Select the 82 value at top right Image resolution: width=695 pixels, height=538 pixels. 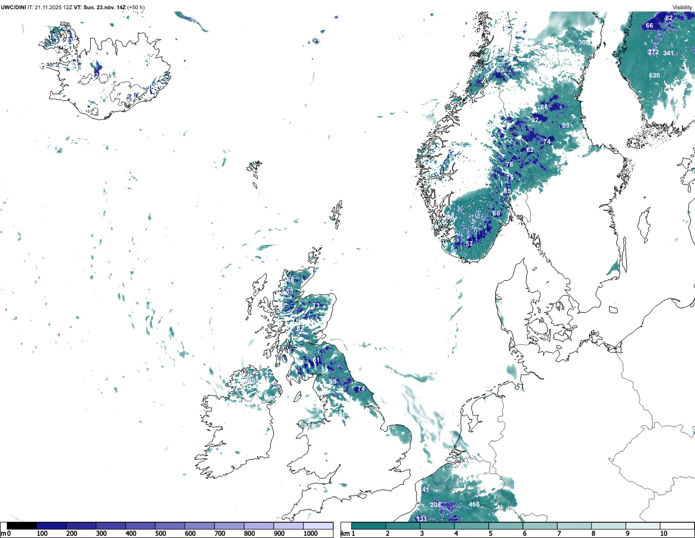tap(669, 18)
